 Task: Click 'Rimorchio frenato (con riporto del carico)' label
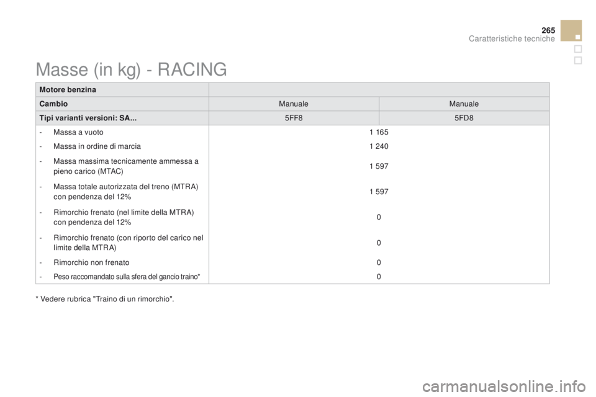[129, 243]
